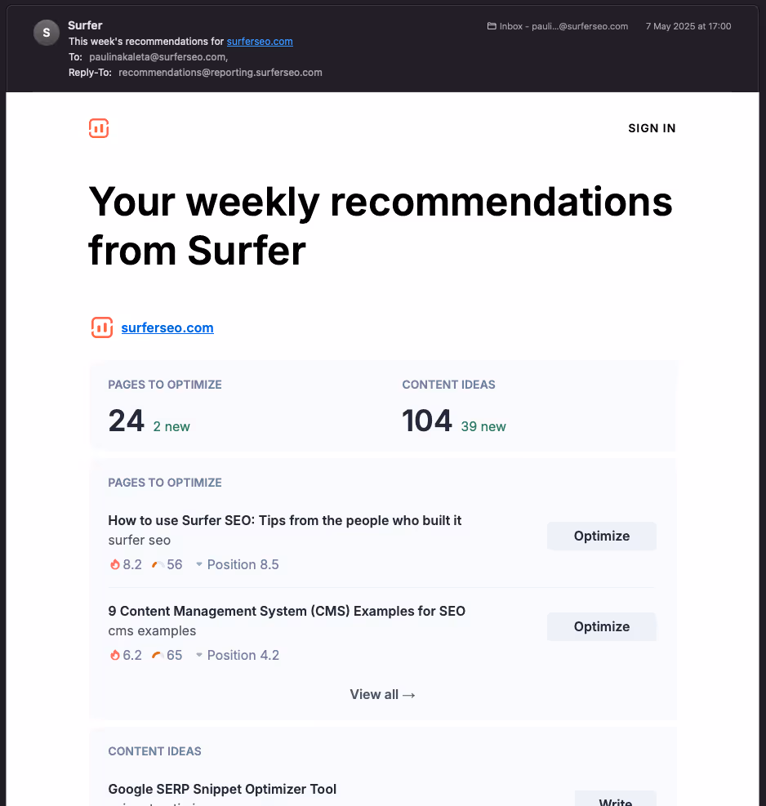Click the 39 new content ideas count
766x806 pixels.
(483, 426)
